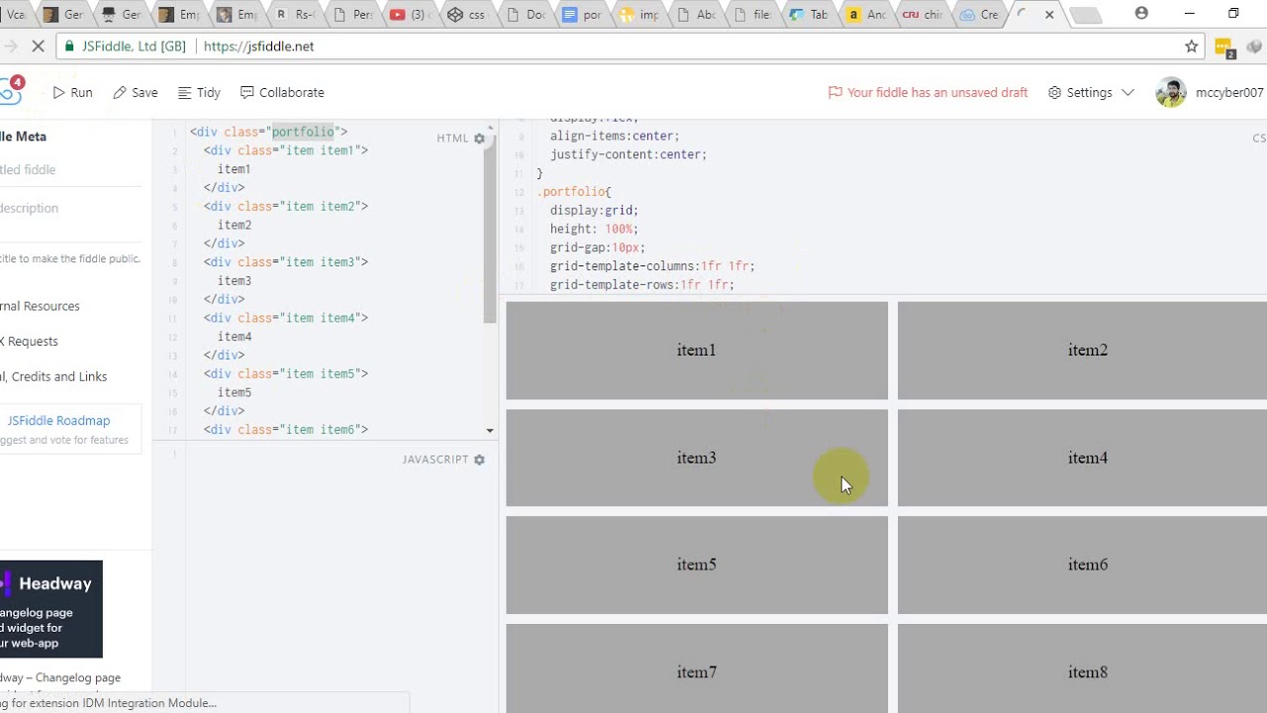This screenshot has width=1267, height=713.
Task: Click the grid-template-columns line in CSS editor
Action: 652,266
